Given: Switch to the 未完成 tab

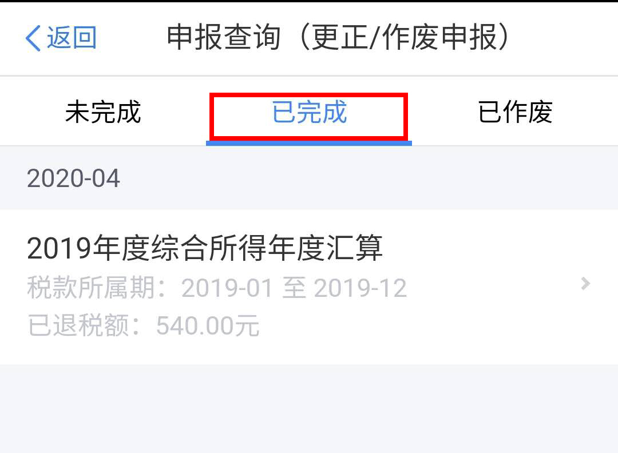Looking at the screenshot, I should pyautogui.click(x=103, y=112).
